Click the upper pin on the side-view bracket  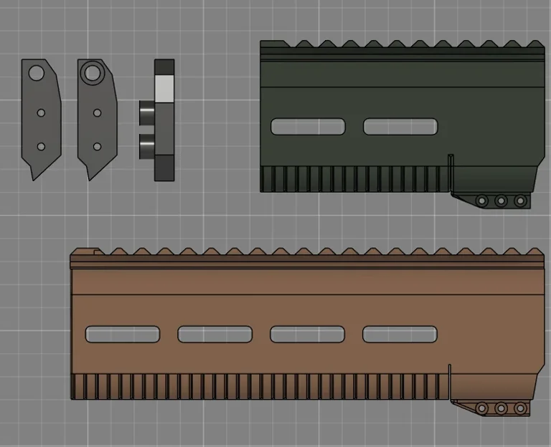coord(146,113)
